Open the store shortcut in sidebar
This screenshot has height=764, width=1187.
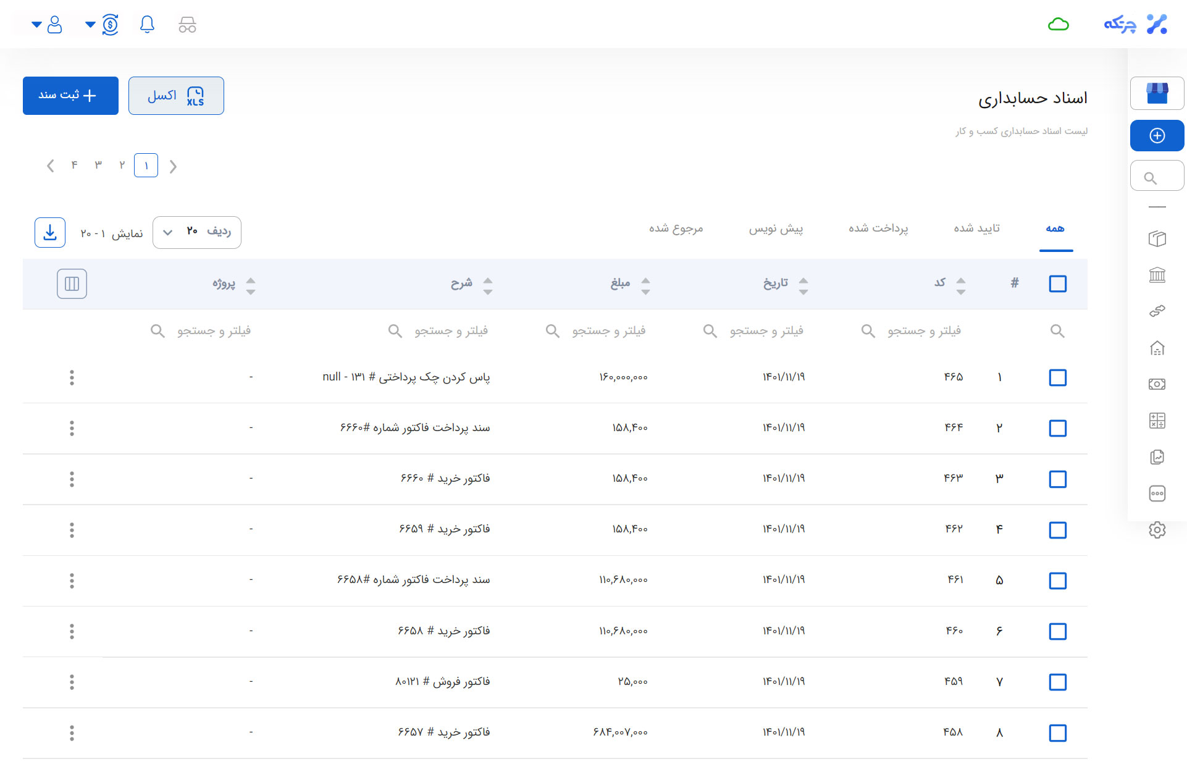1157,93
